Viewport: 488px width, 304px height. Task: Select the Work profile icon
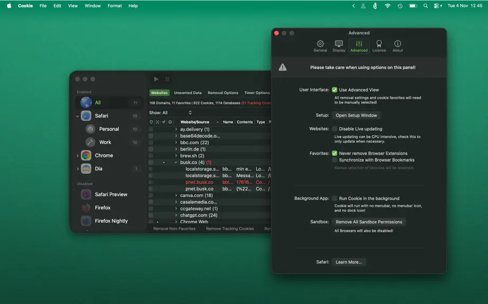point(91,142)
